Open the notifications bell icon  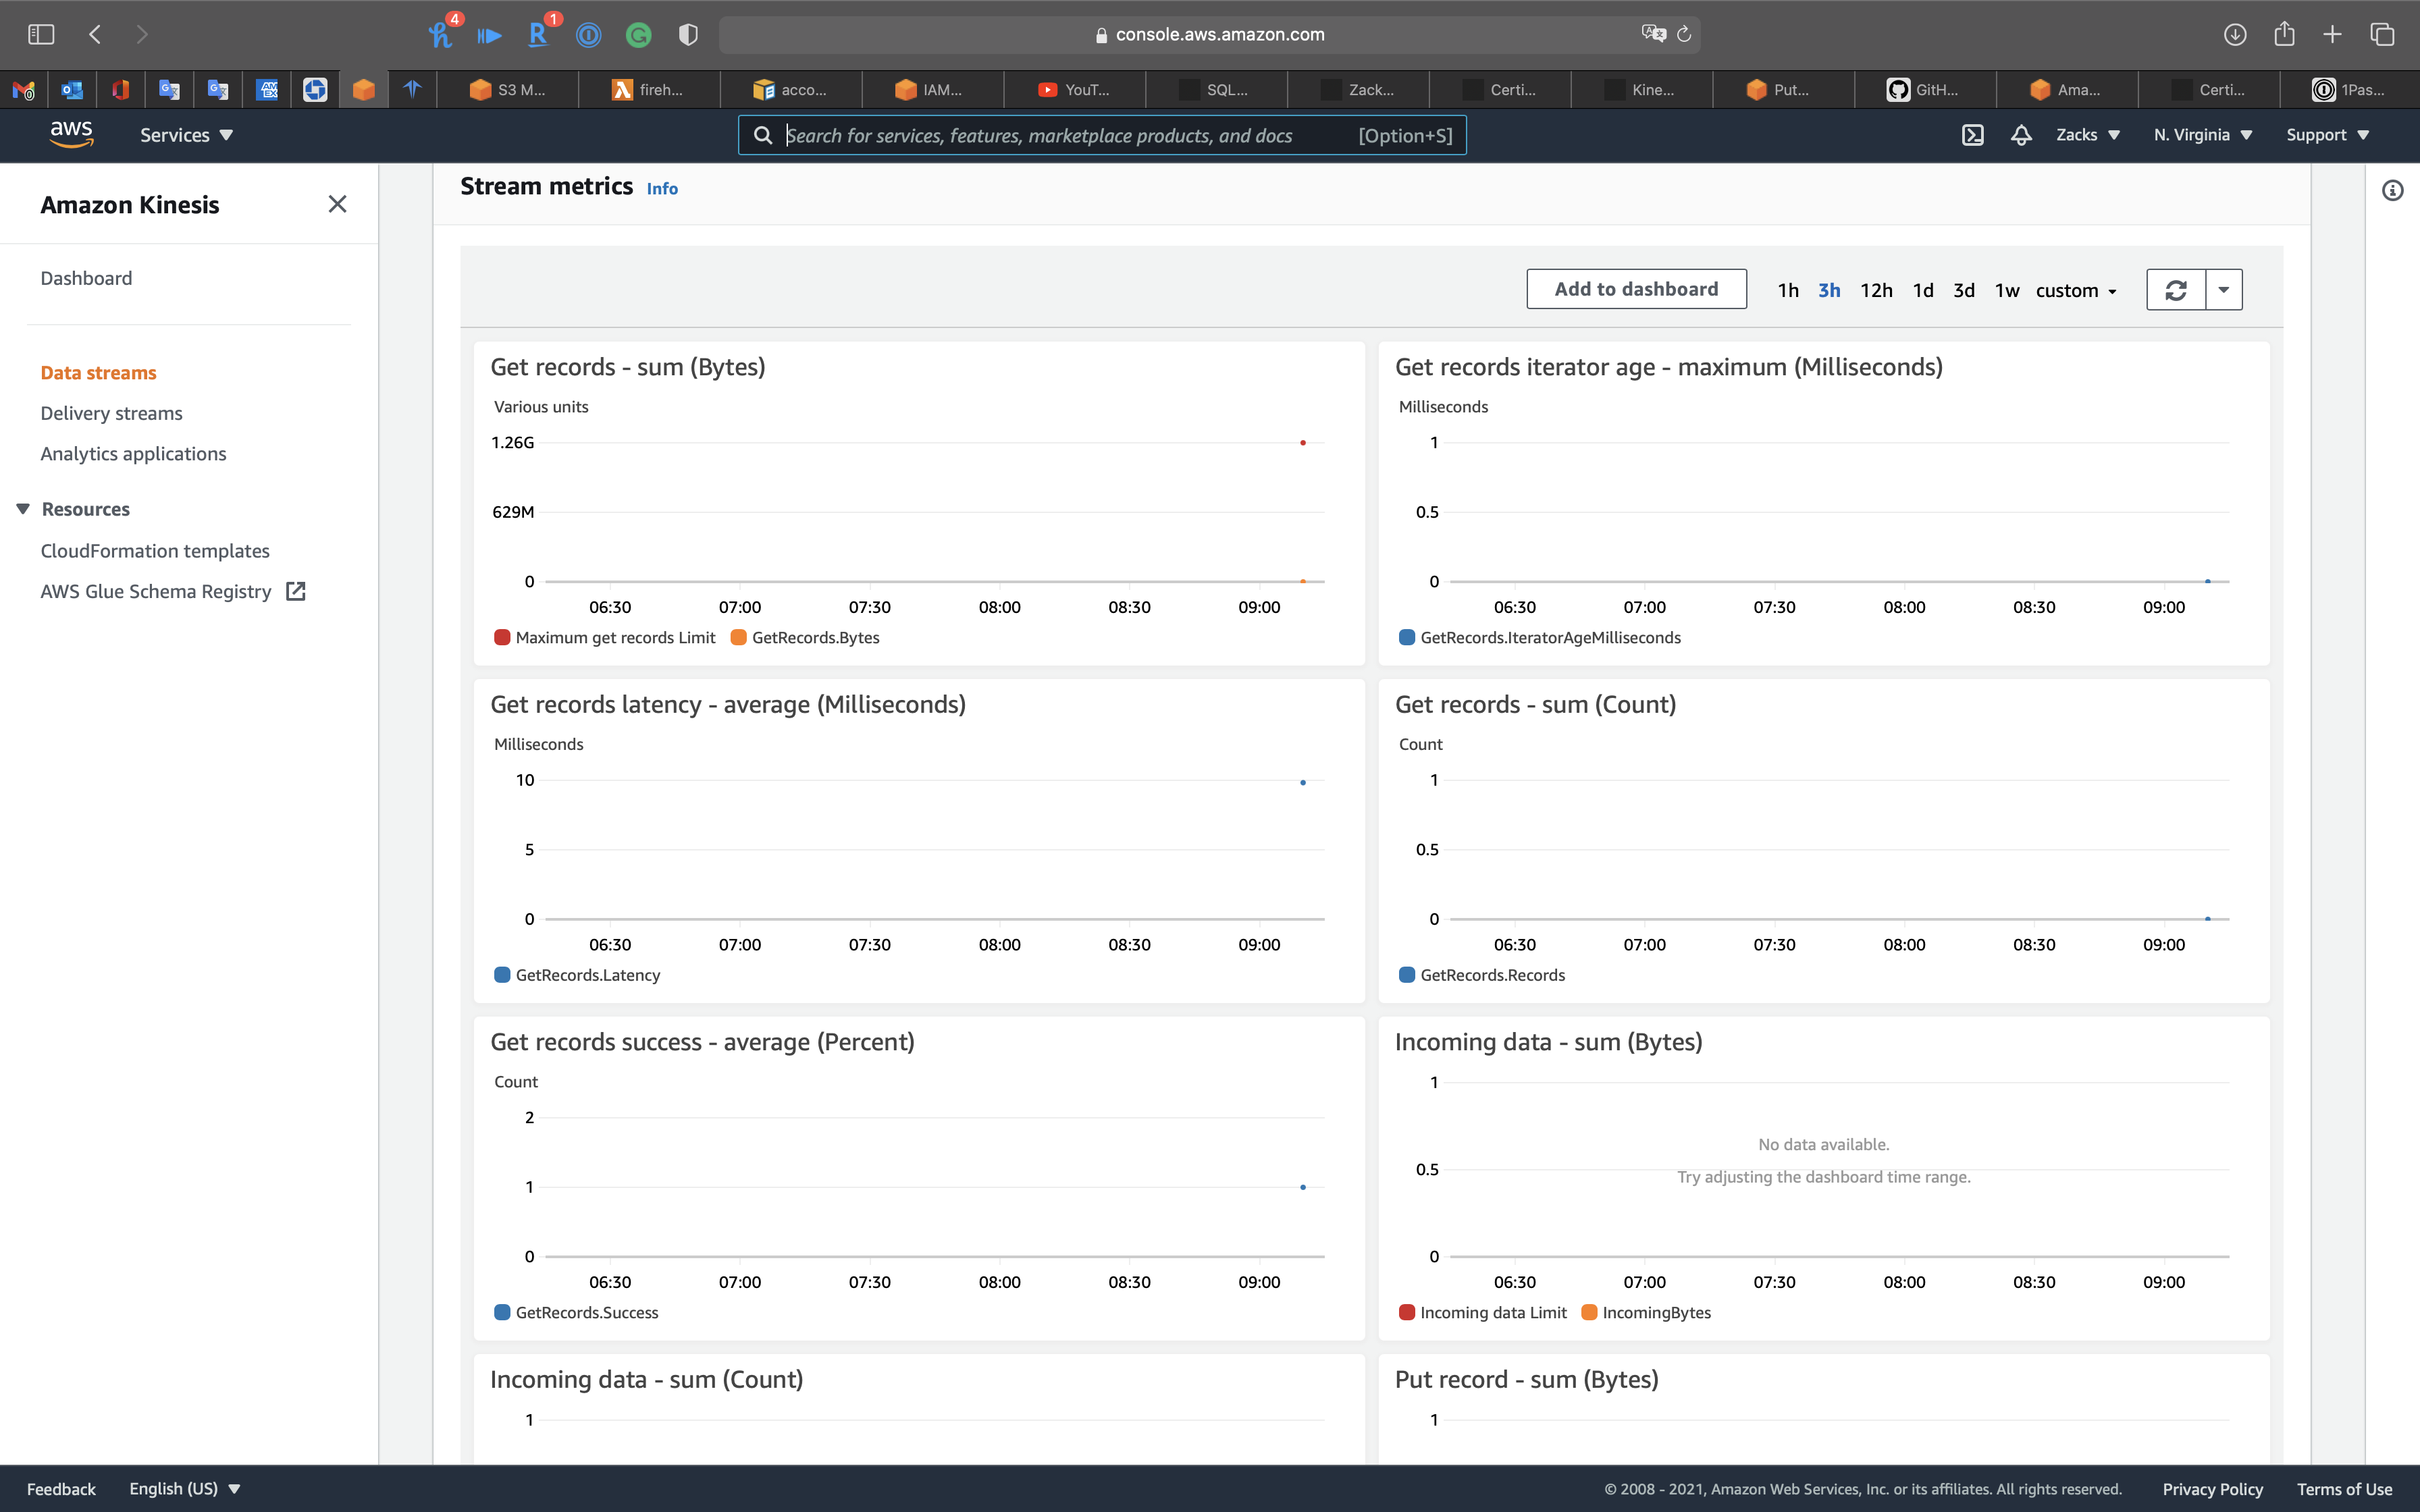point(2021,135)
